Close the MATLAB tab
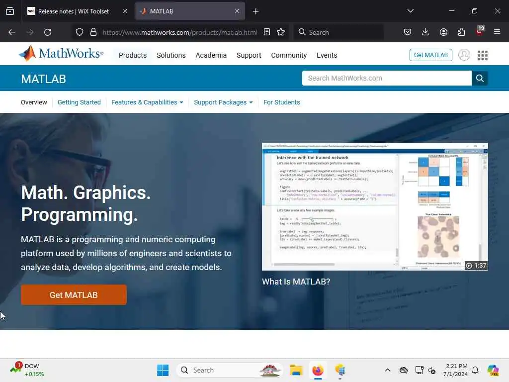This screenshot has height=382, width=509. [x=237, y=11]
